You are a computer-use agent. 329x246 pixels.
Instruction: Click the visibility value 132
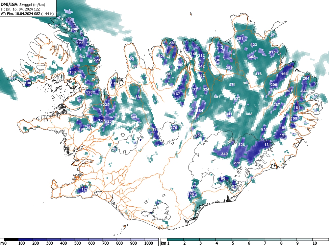click(114, 83)
